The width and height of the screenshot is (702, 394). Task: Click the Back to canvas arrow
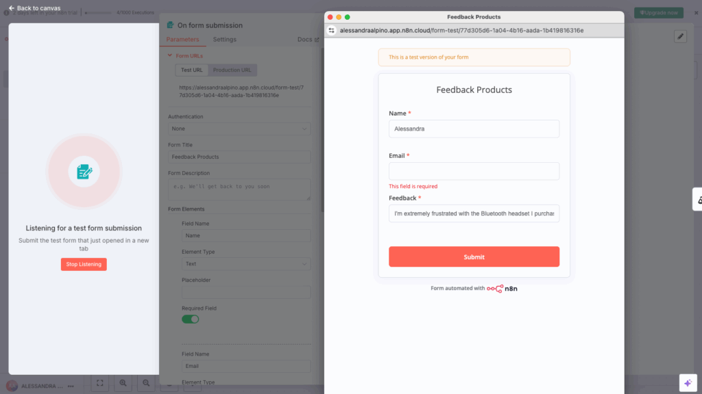pyautogui.click(x=12, y=8)
